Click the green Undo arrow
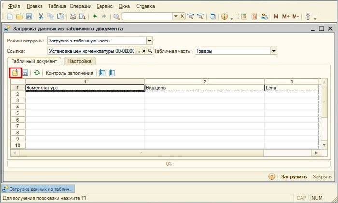 click(x=95, y=16)
